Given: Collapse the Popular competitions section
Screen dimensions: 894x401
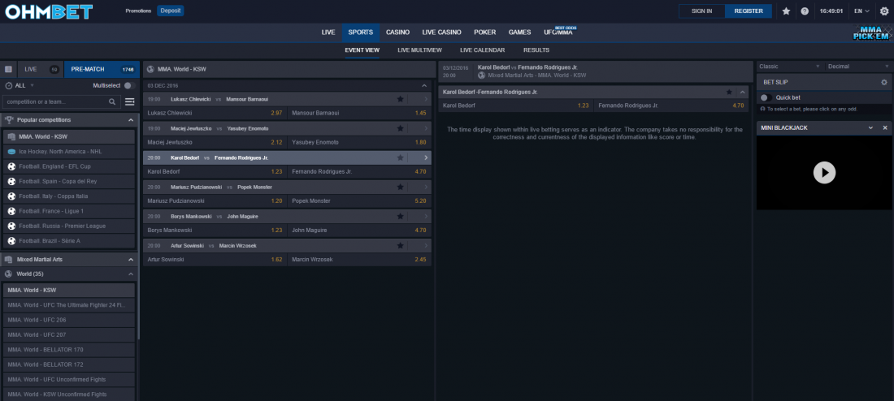Looking at the screenshot, I should click(131, 120).
